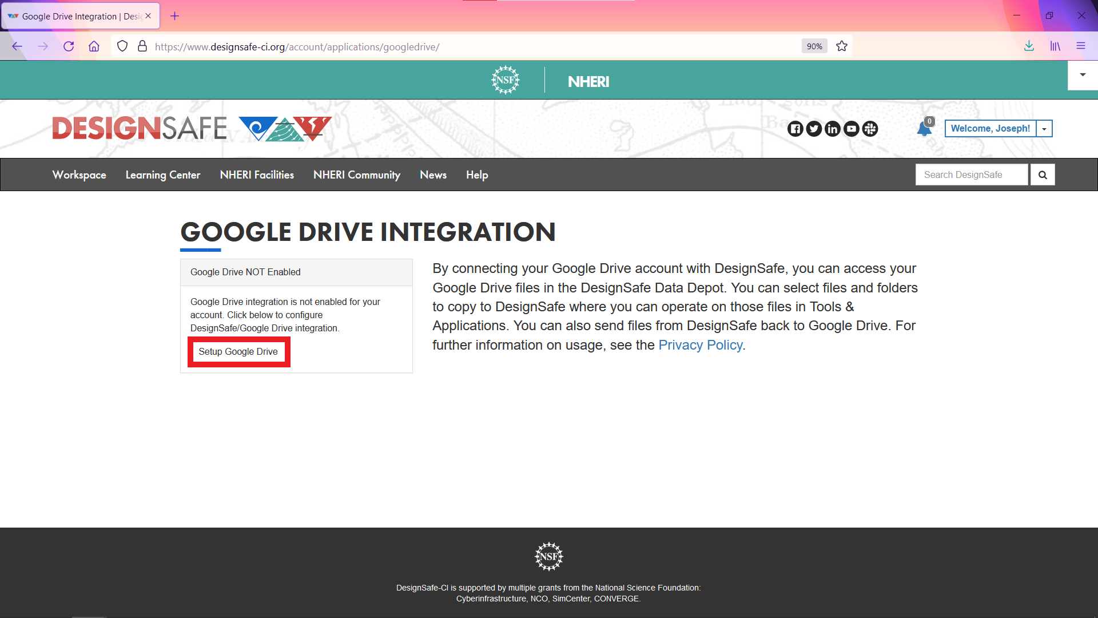The height and width of the screenshot is (618, 1098).
Task: Expand the account dropdown arrow beside Welcome
Action: (x=1044, y=129)
